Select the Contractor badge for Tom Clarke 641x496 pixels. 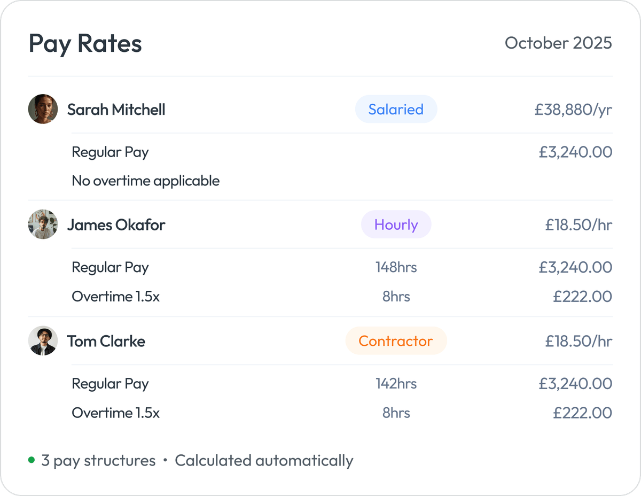[x=396, y=340]
